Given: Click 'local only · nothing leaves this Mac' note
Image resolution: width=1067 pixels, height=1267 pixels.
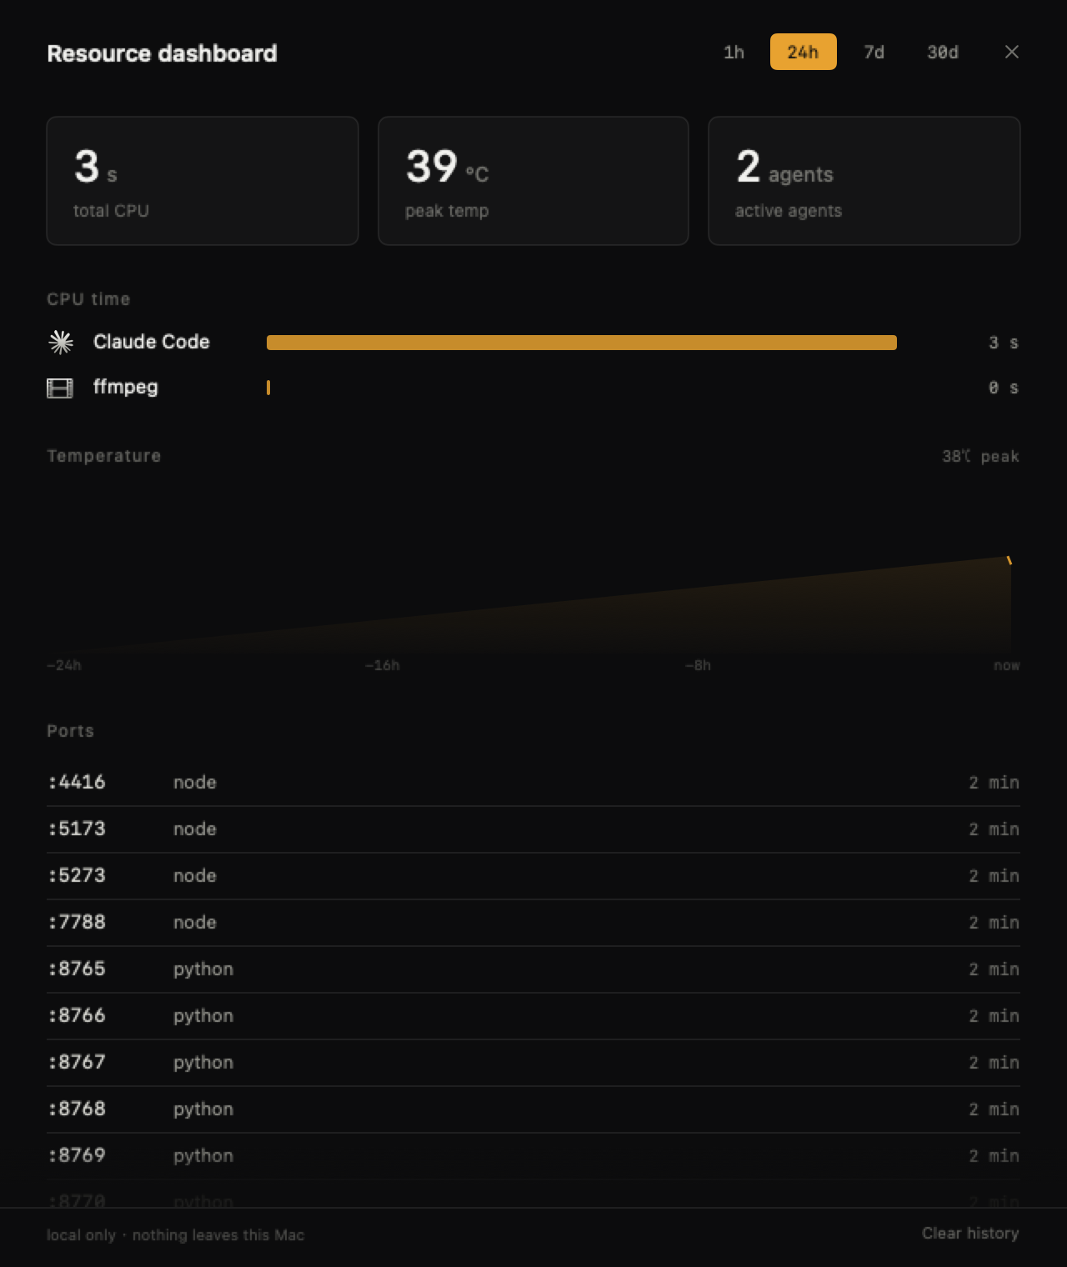Looking at the screenshot, I should coord(176,1234).
